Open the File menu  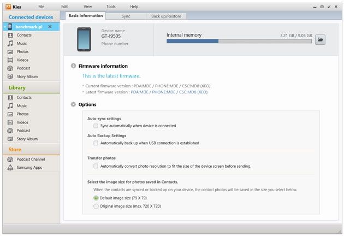click(x=41, y=7)
